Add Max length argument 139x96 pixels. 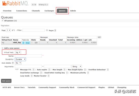tap(58, 70)
